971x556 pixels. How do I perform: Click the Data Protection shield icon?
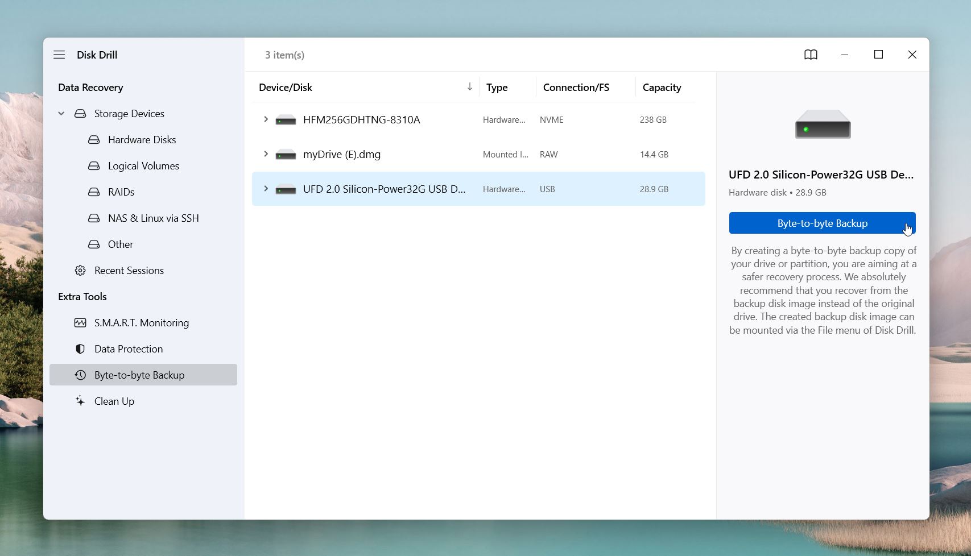[80, 349]
